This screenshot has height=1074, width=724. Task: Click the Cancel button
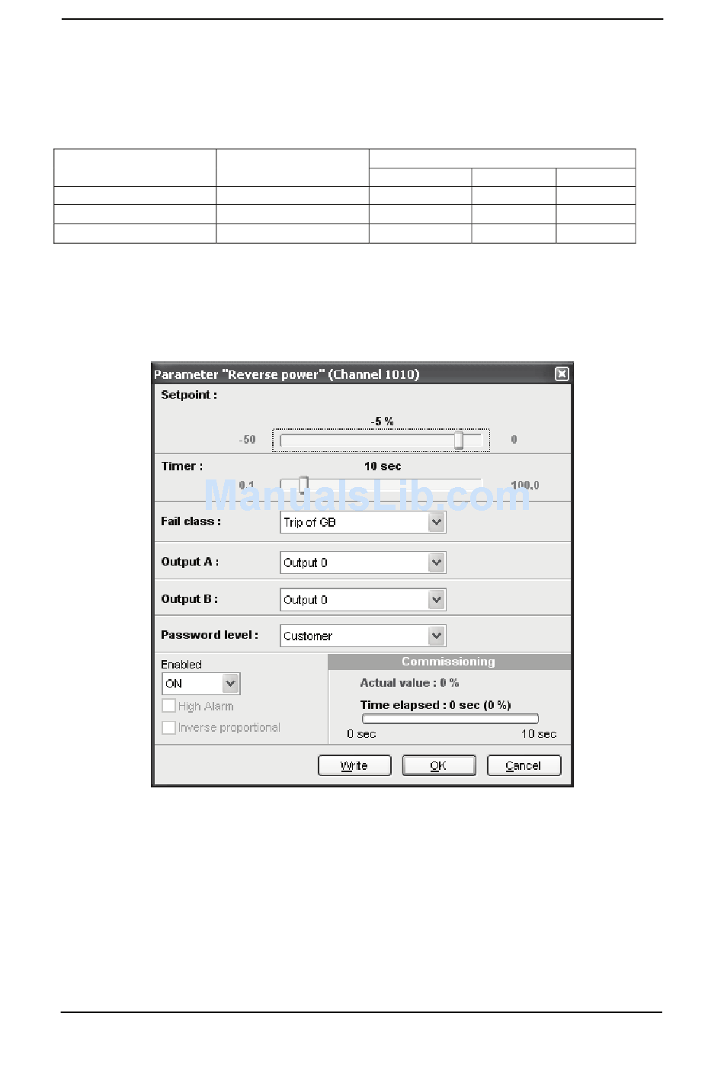[x=524, y=765]
